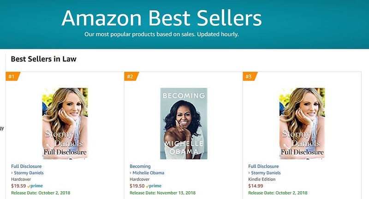Click the $19.50 price for Becoming
The image size is (369, 199).
pos(137,186)
